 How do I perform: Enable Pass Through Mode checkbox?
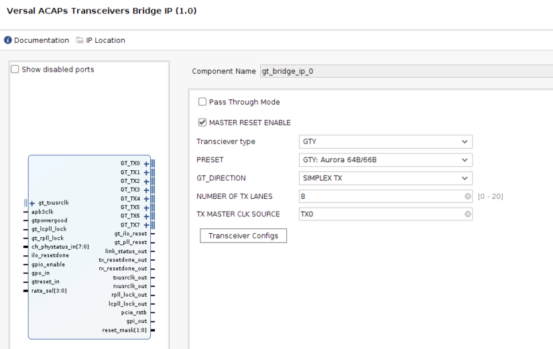click(x=202, y=102)
